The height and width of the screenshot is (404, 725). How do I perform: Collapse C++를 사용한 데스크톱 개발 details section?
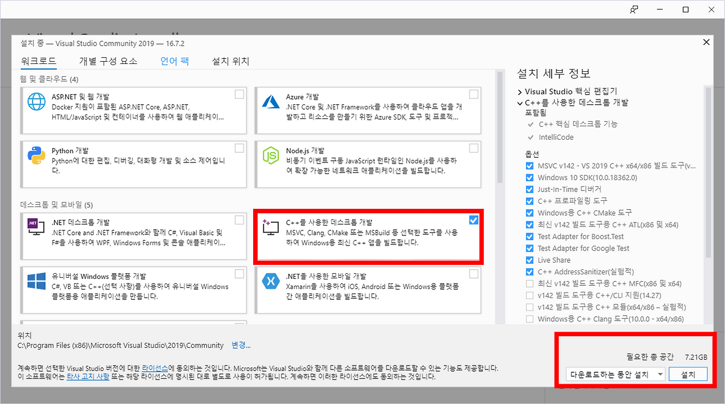point(520,103)
